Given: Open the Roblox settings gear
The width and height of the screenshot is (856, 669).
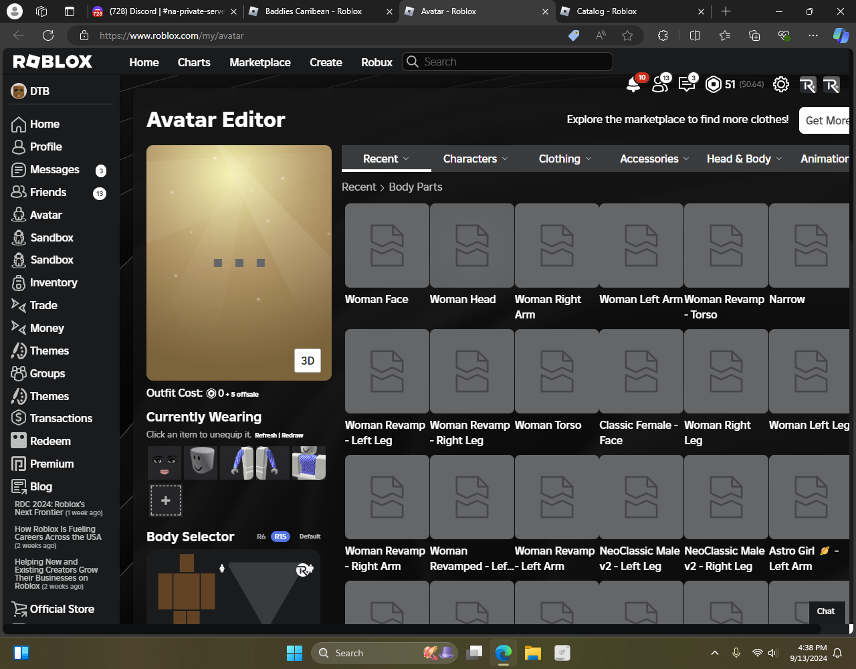Looking at the screenshot, I should point(780,84).
